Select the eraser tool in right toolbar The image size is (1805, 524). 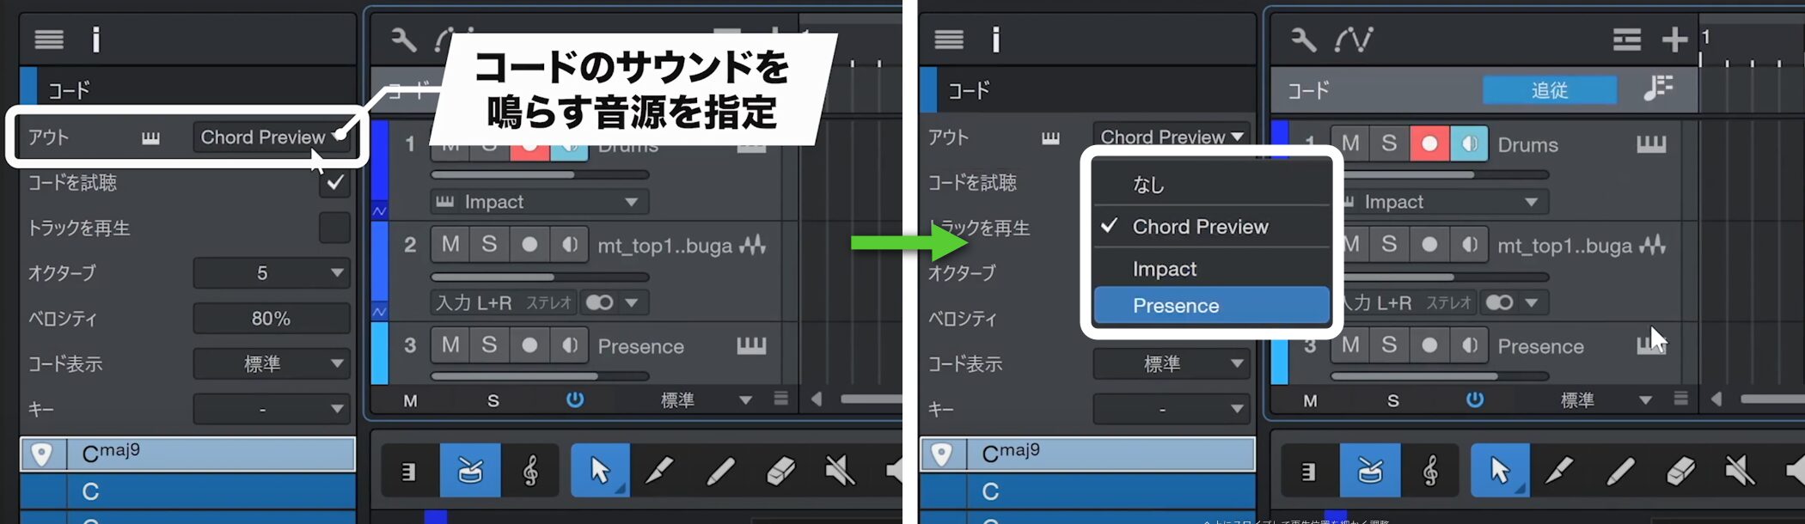pyautogui.click(x=1680, y=471)
